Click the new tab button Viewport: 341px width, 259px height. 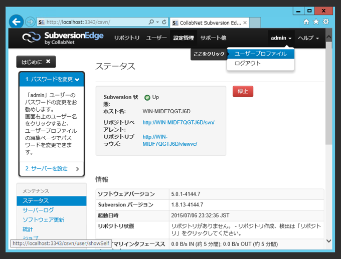255,23
